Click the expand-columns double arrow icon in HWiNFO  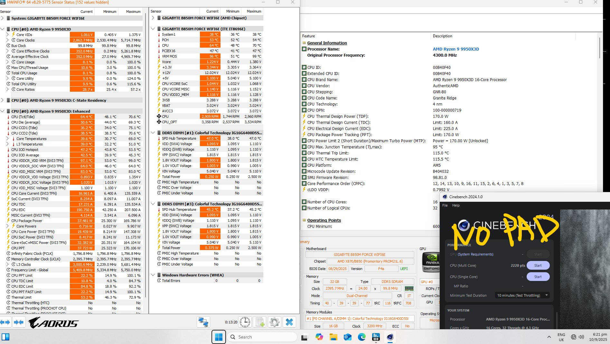[6, 322]
